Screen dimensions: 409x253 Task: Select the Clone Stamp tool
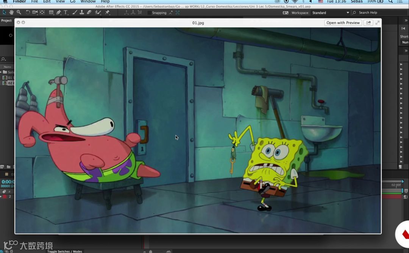click(82, 12)
